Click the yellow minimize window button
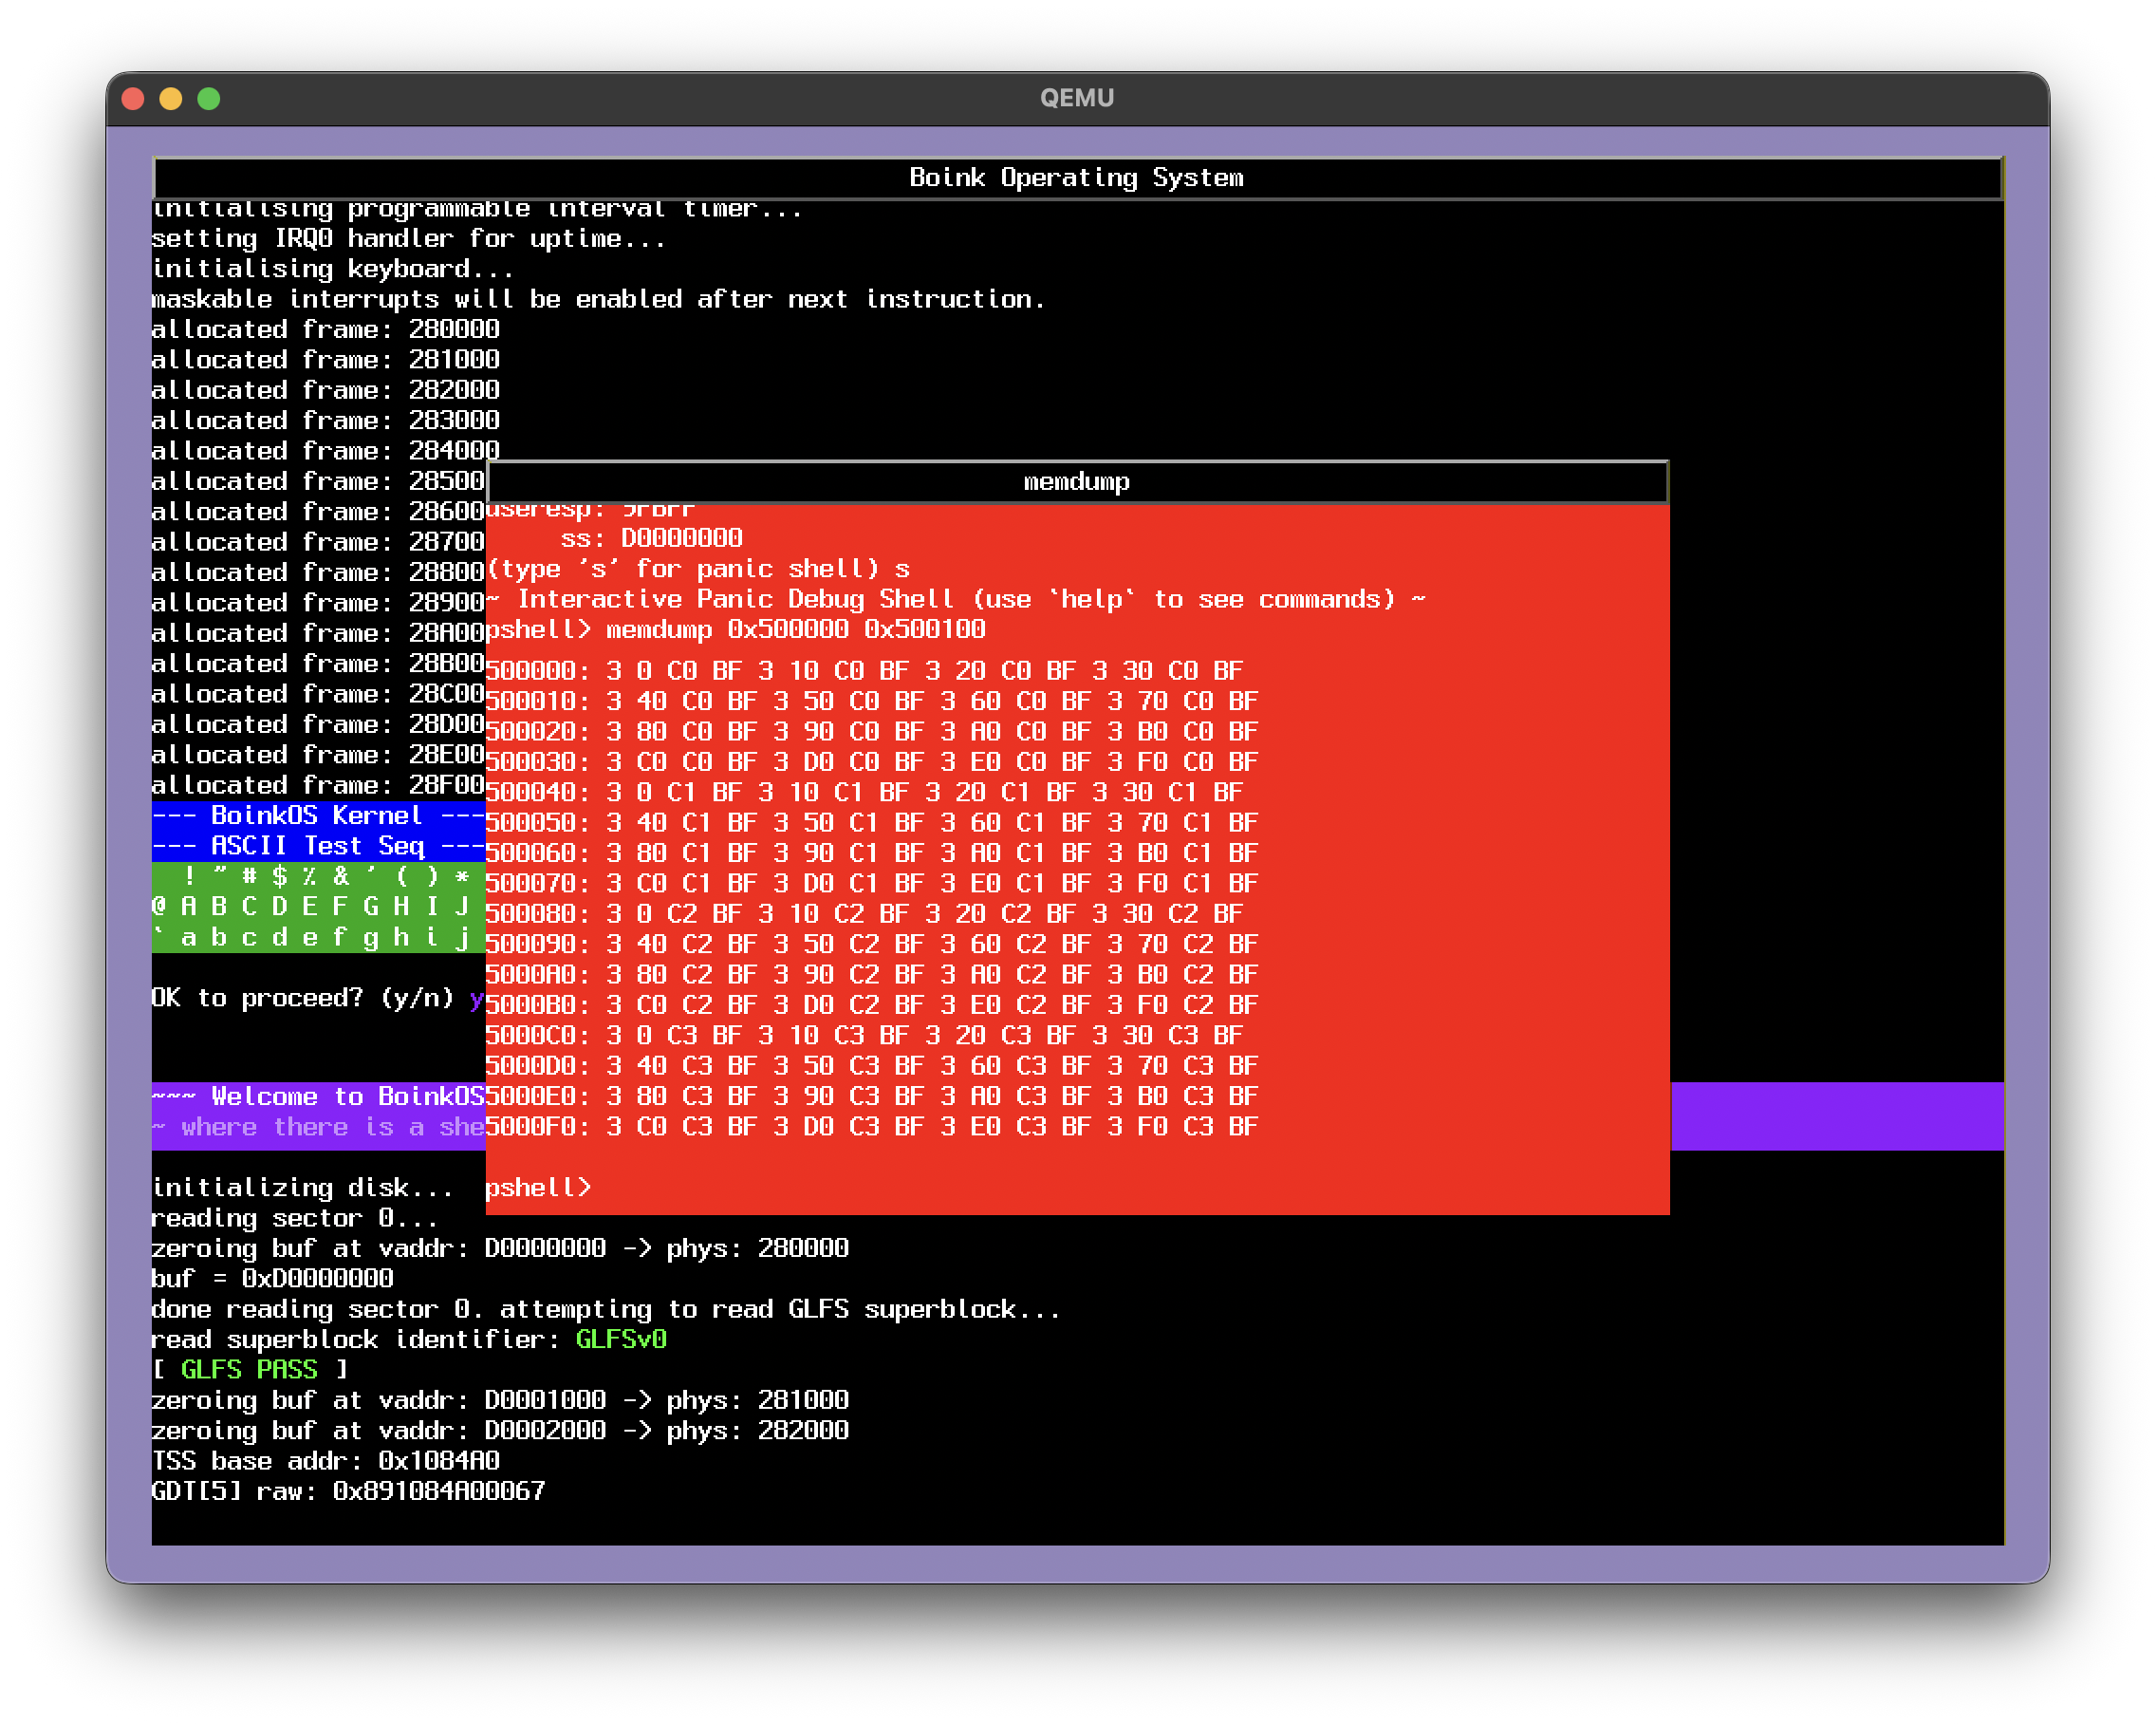The image size is (2156, 1724). (x=171, y=98)
